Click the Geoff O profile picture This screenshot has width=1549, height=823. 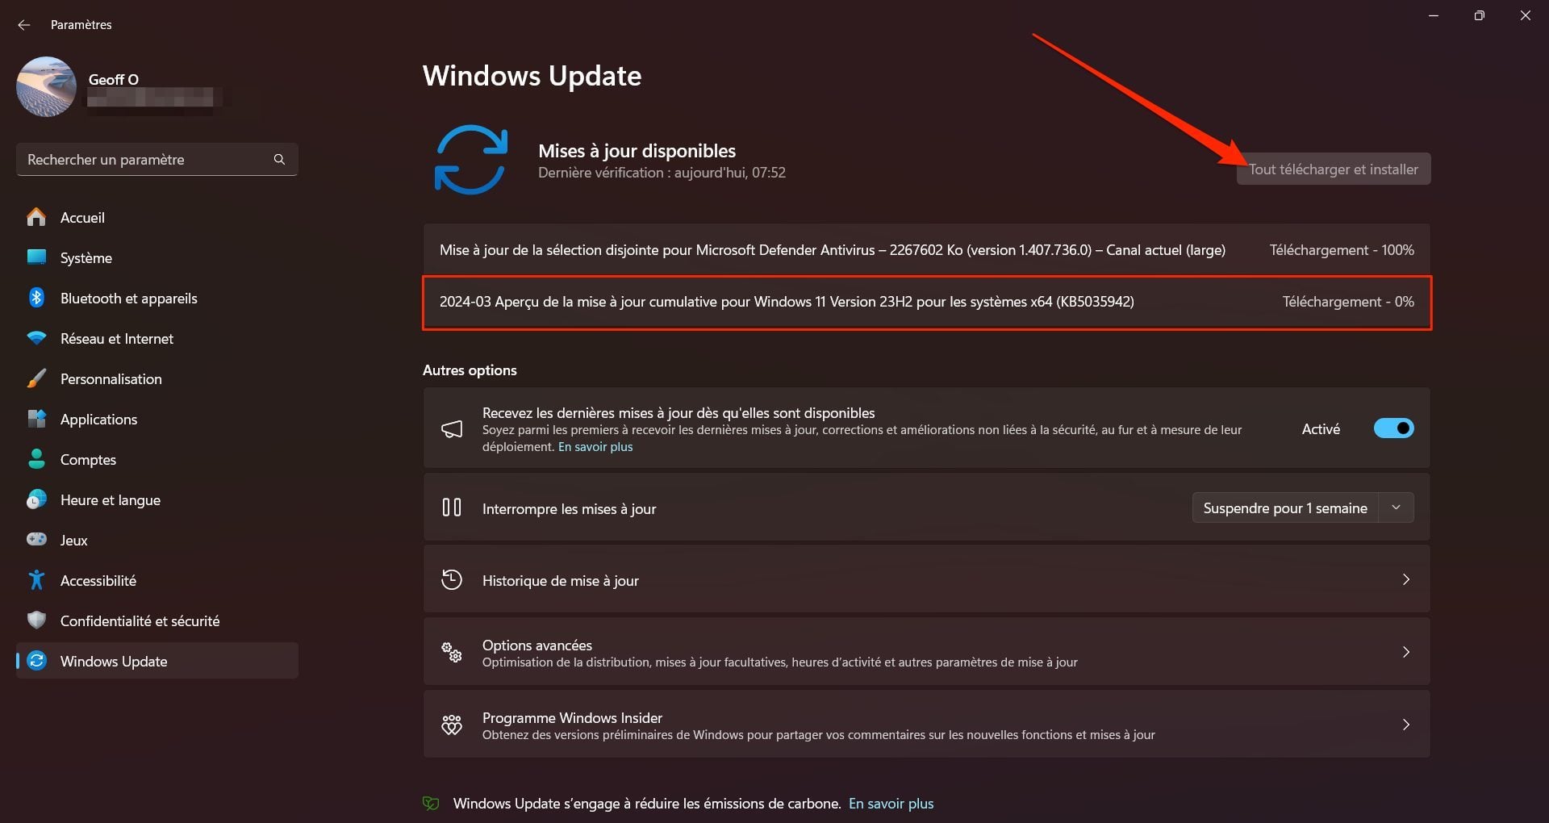coord(46,87)
